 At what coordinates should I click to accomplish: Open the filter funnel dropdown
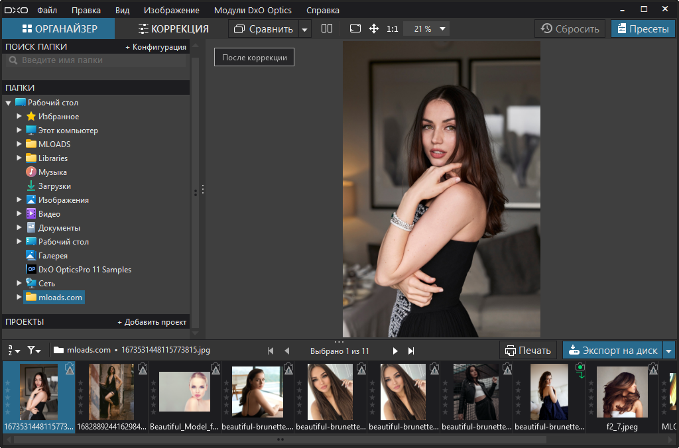pyautogui.click(x=34, y=351)
